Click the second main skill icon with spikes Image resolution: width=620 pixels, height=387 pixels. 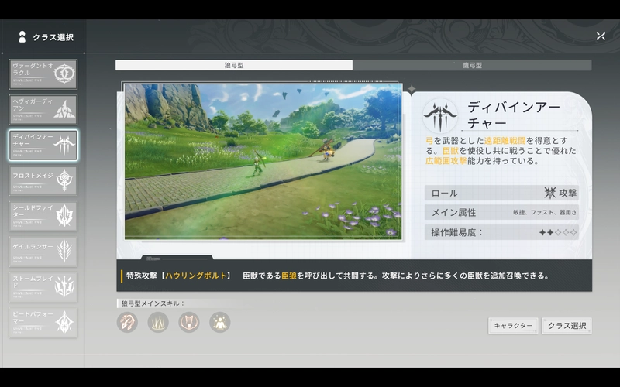pyautogui.click(x=158, y=322)
